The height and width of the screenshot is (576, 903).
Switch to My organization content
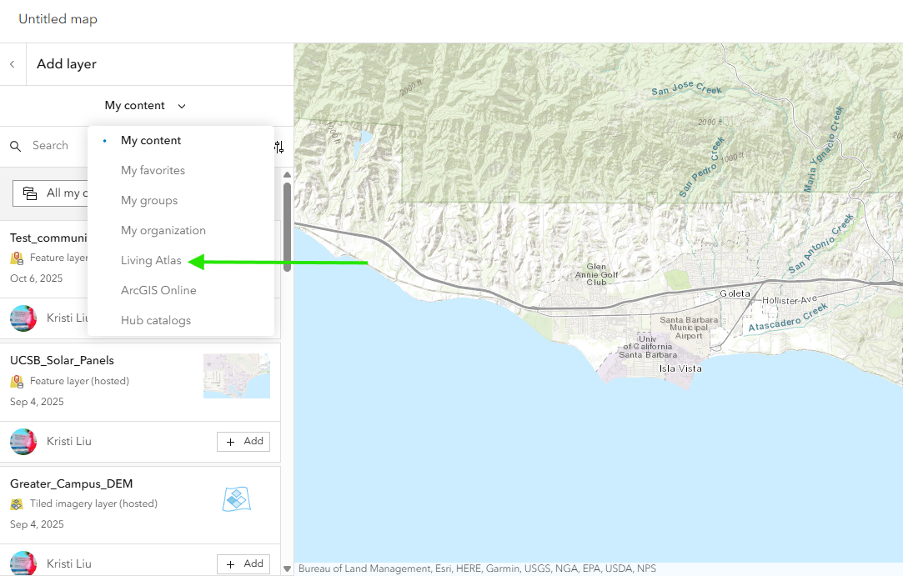click(x=163, y=231)
